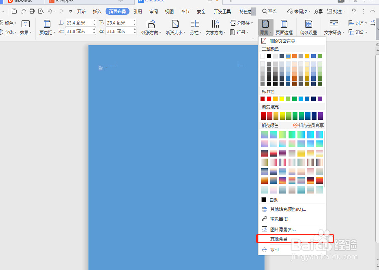The image size is (379, 270).
Task: Open 文字方向 text direction tool
Action: [x=215, y=27]
